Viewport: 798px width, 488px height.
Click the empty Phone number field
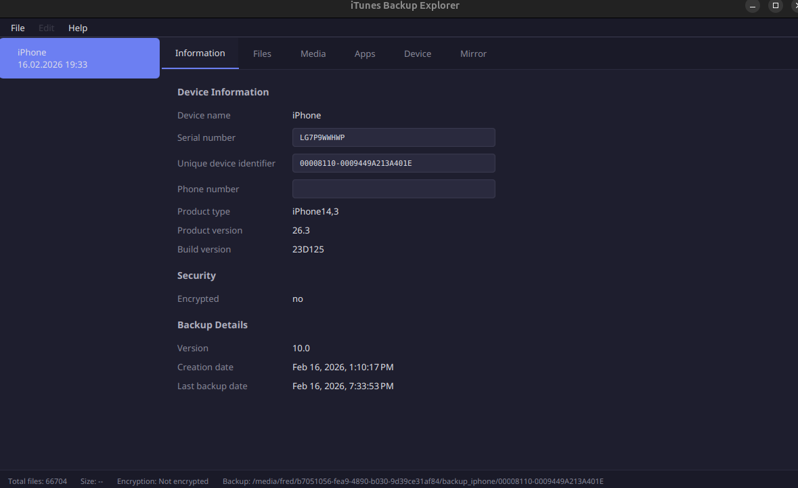point(393,189)
